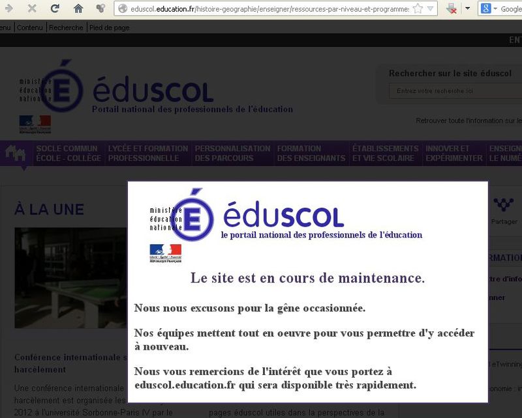Open the URL history dropdown arrow
The image size is (522, 418).
click(431, 8)
